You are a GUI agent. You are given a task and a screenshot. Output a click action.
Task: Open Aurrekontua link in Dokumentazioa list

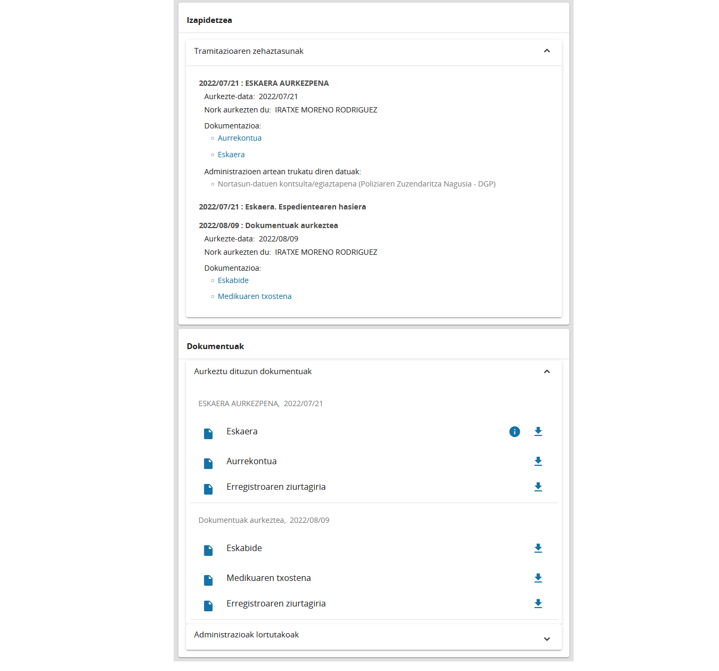pyautogui.click(x=240, y=138)
